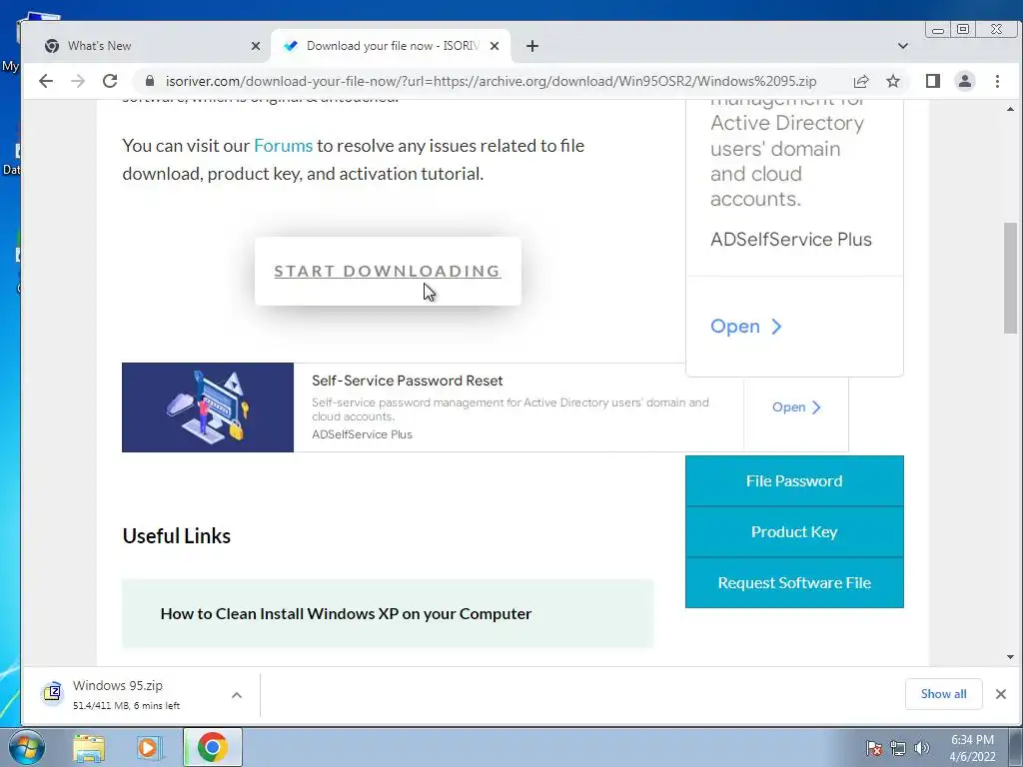1023x767 pixels.
Task: Open the Chrome three-dot menu
Action: 998,81
